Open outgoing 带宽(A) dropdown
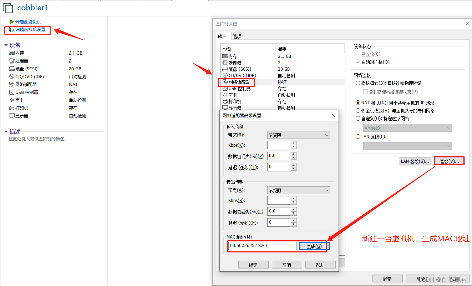Screen dimensions: 472x286 (298, 190)
